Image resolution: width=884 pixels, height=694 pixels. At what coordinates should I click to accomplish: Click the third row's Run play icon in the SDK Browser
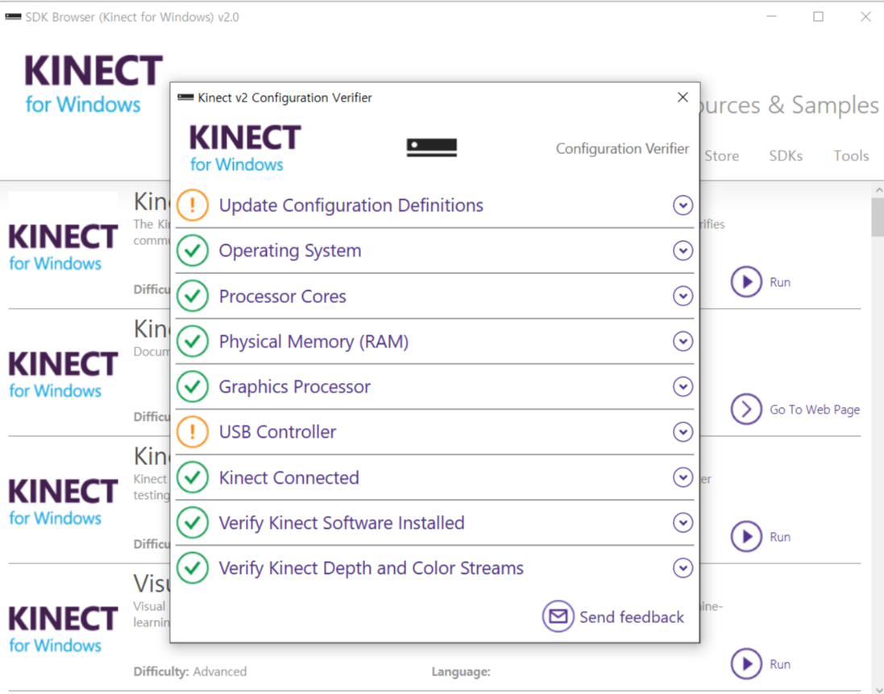[x=746, y=536]
